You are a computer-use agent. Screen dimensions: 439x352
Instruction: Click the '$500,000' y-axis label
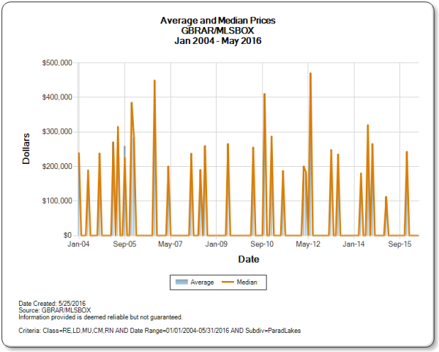57,63
